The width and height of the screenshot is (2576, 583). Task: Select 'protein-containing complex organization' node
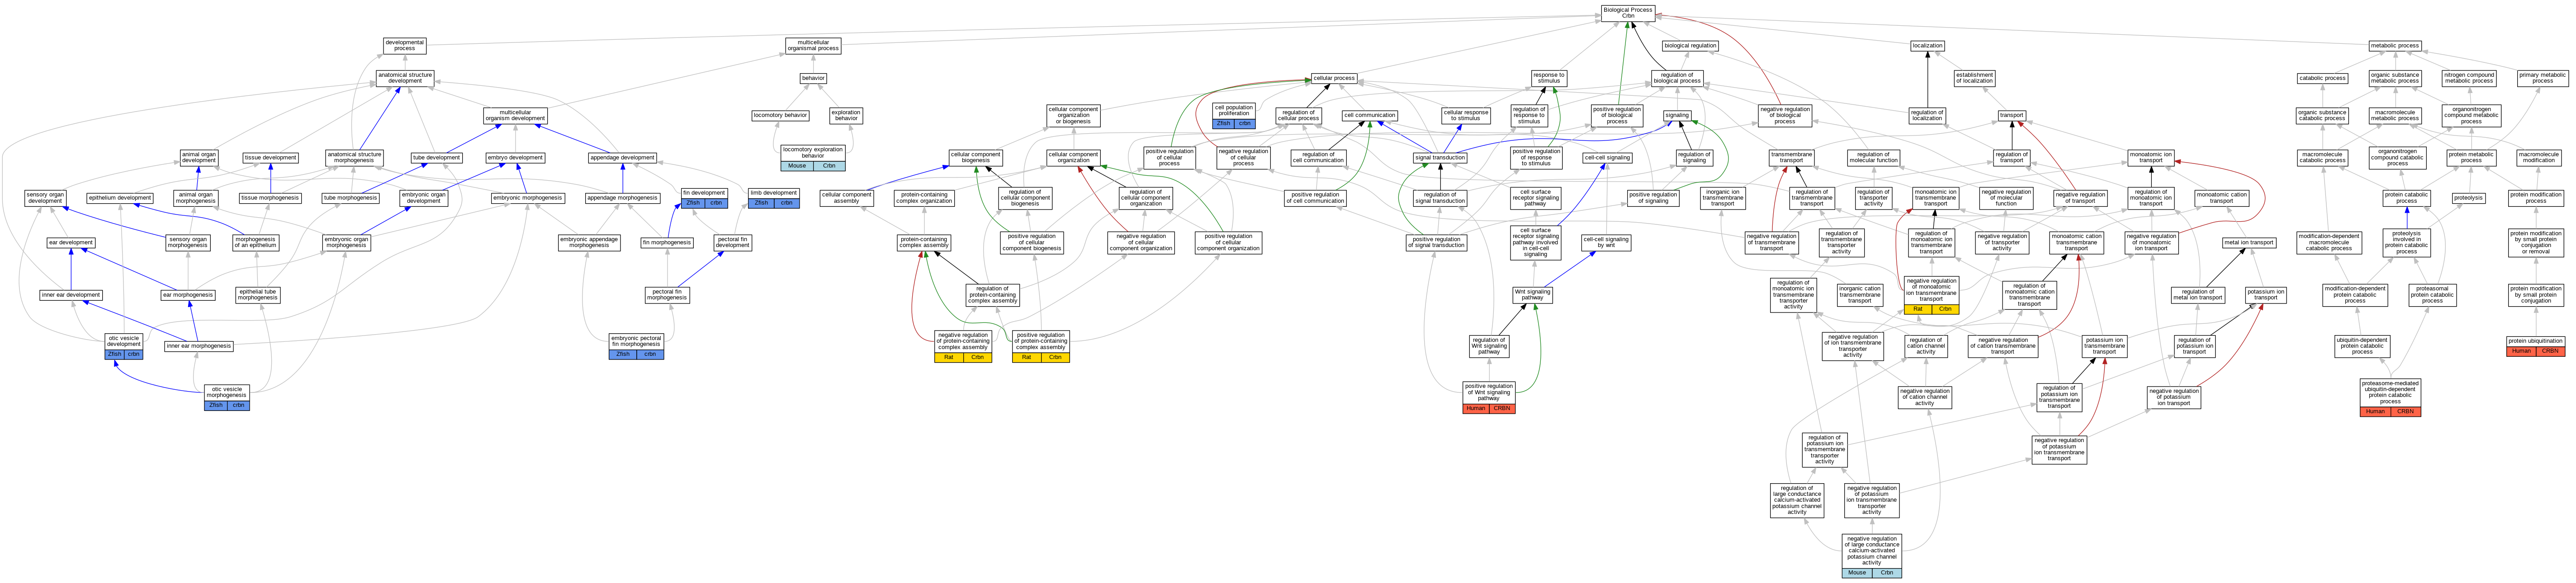(x=924, y=198)
